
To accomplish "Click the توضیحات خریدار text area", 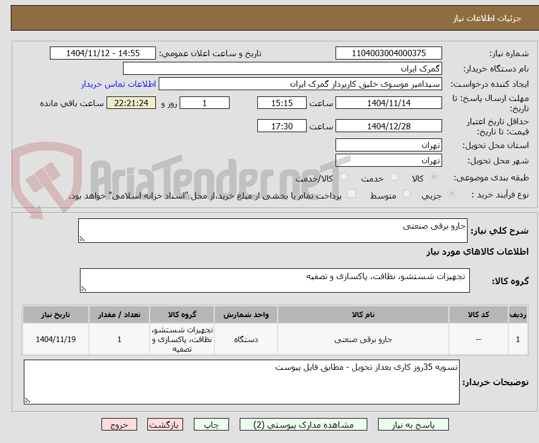I will pyautogui.click(x=241, y=382).
